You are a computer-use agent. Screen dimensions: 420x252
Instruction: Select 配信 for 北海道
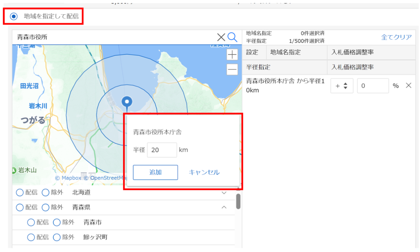(x=20, y=193)
